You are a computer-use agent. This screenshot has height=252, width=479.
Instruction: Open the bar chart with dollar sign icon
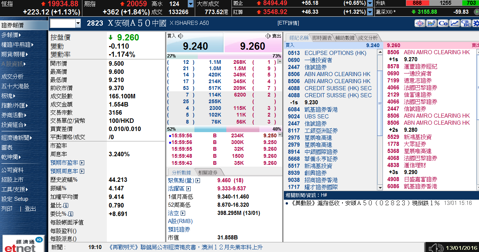tap(432, 23)
